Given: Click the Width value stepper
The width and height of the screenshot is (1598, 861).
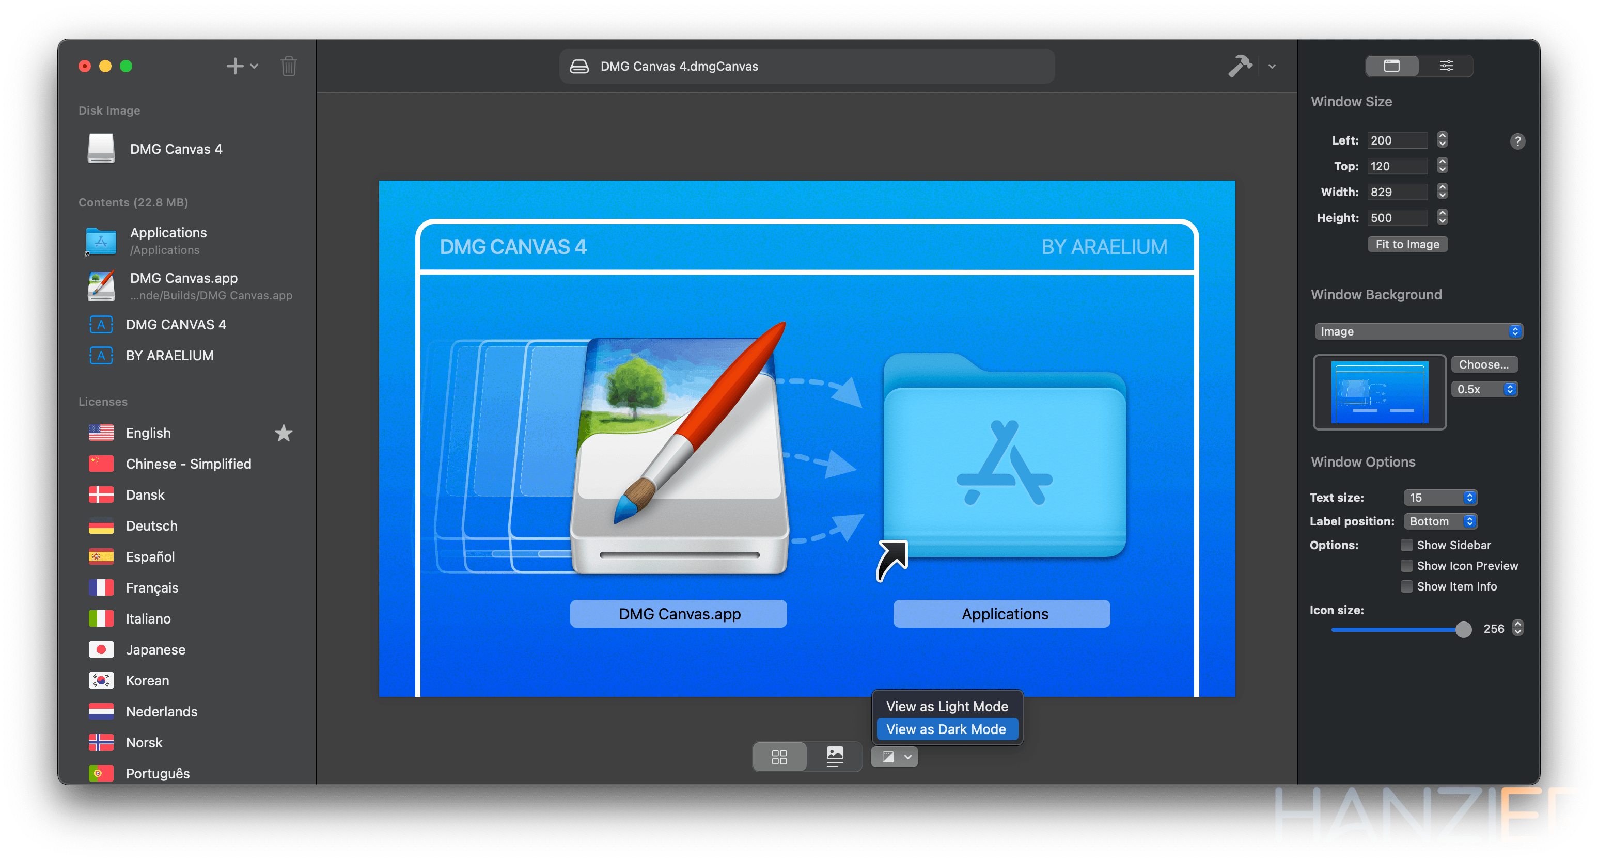Looking at the screenshot, I should pos(1442,192).
